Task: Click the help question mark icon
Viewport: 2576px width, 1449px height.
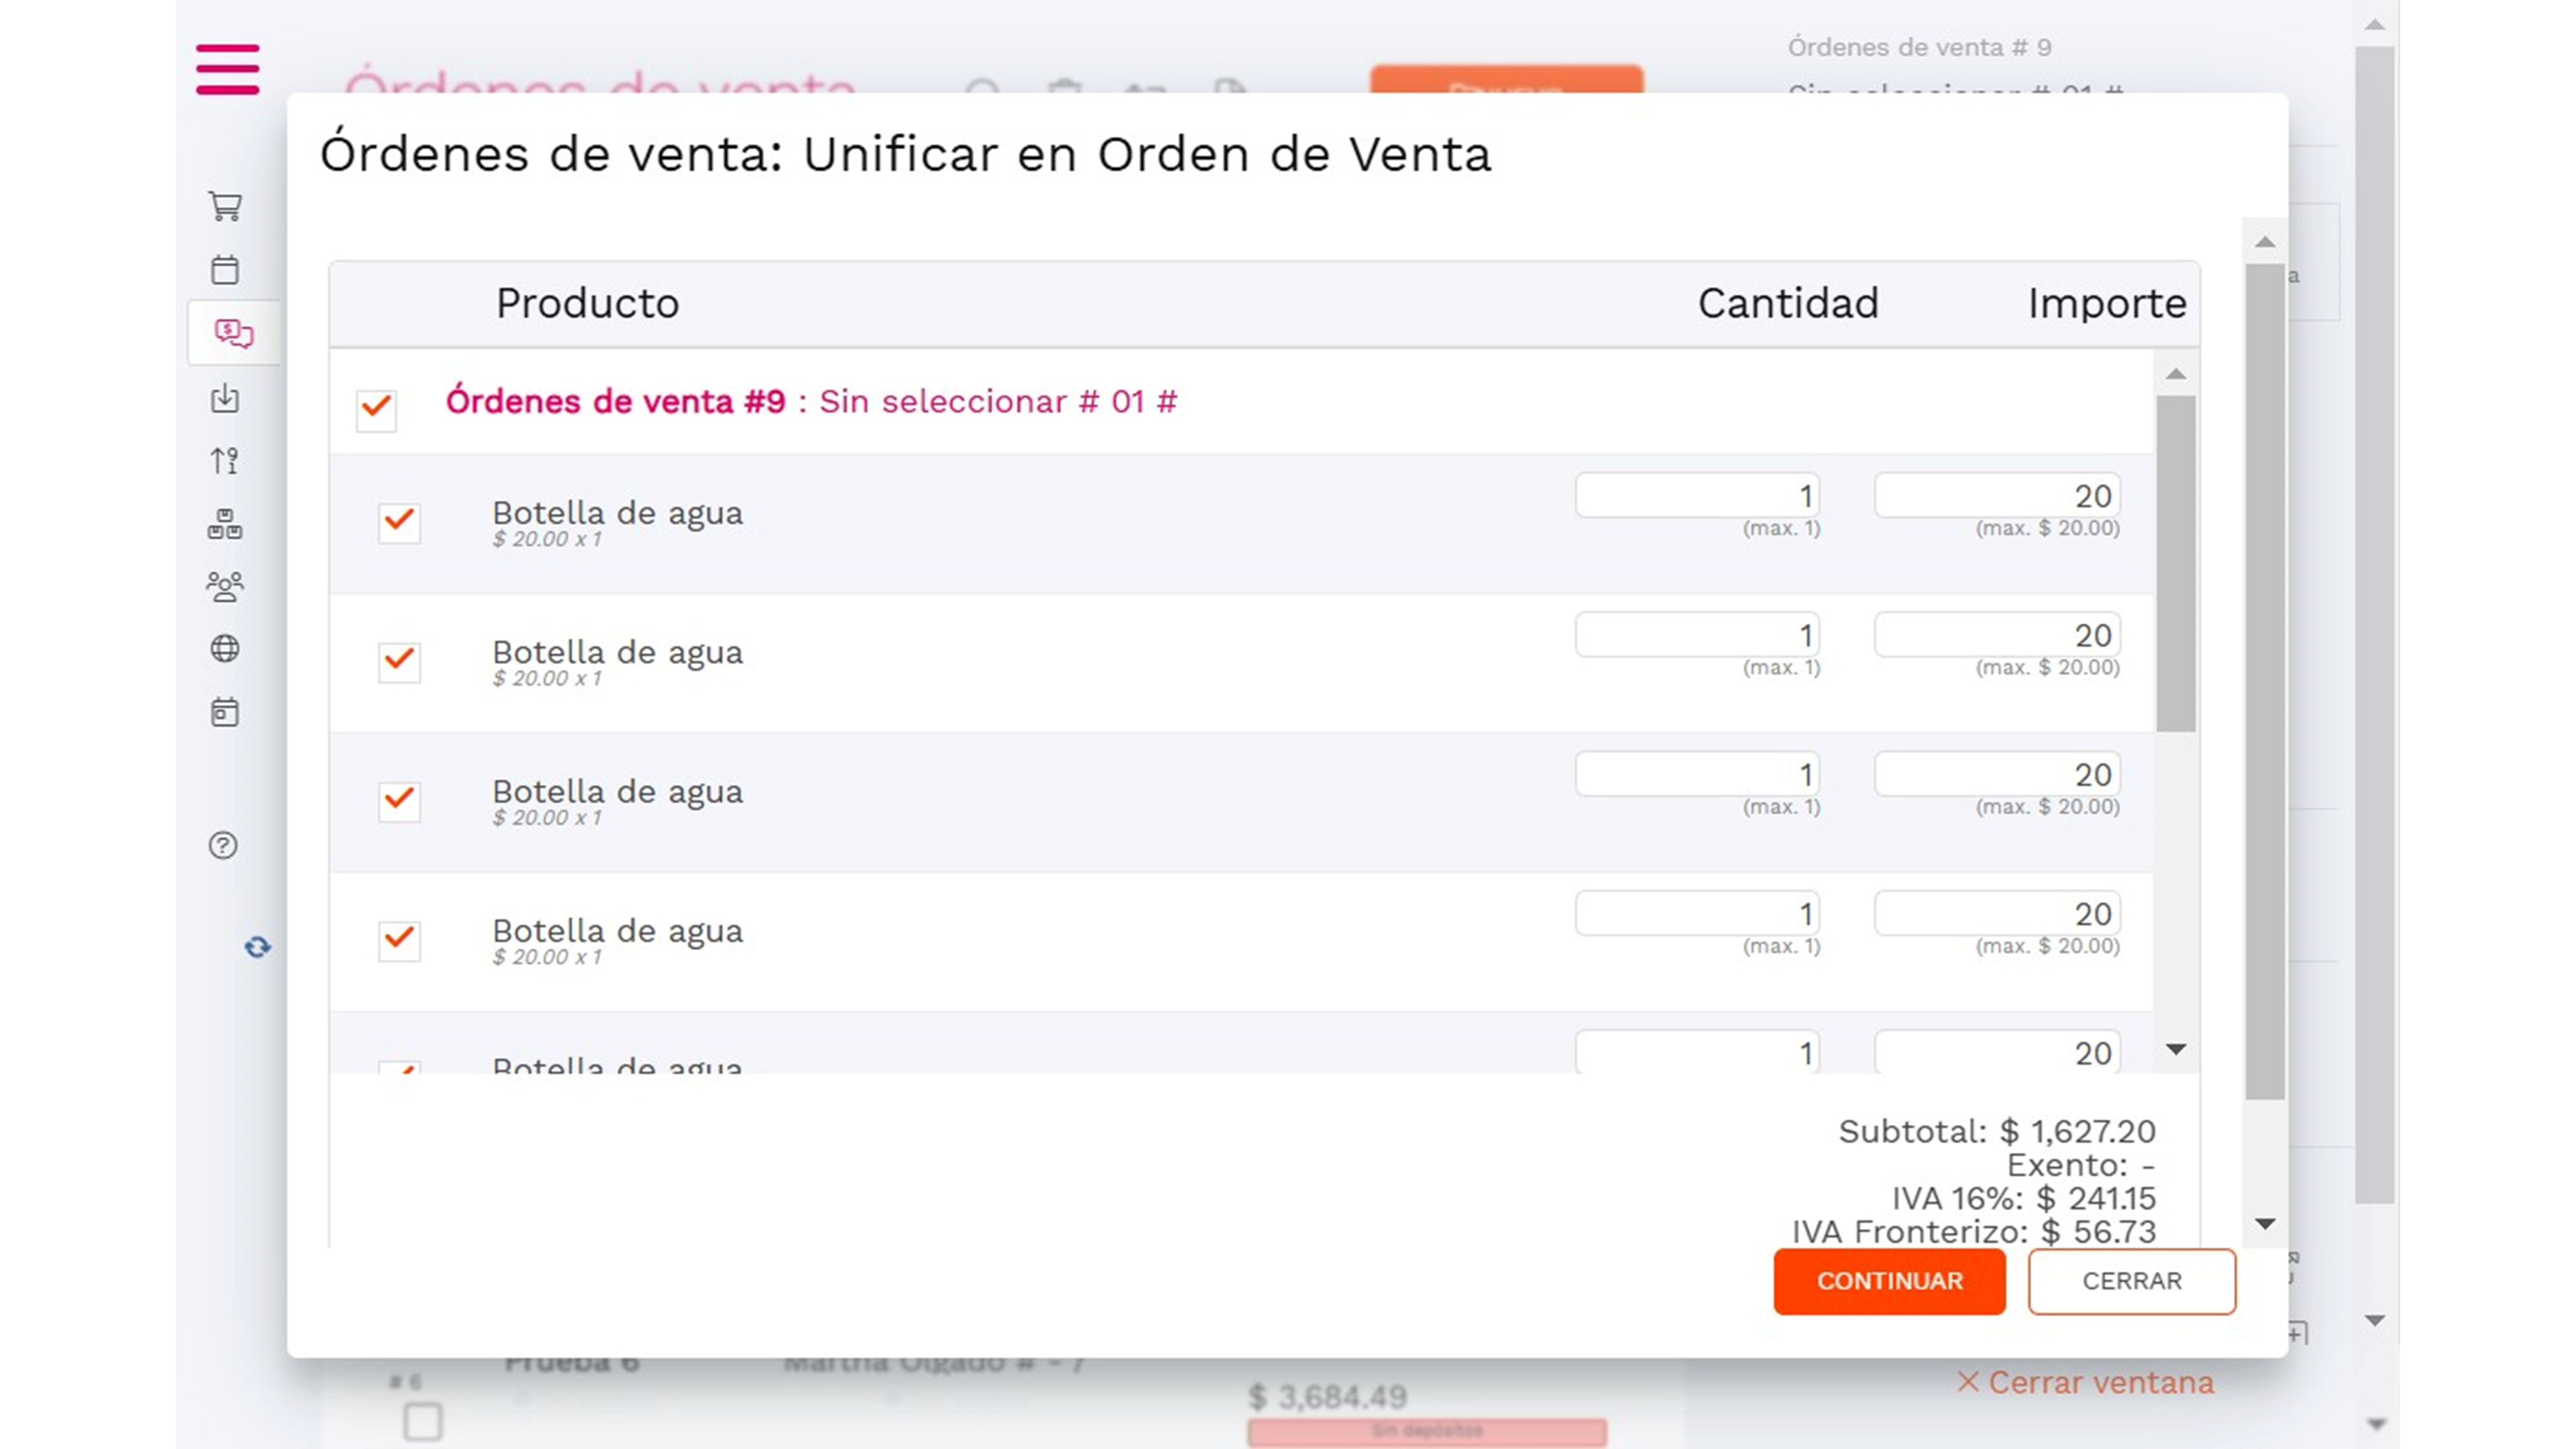Action: click(x=223, y=845)
